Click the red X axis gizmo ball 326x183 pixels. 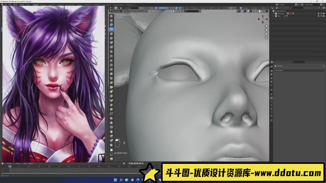[x=267, y=19]
